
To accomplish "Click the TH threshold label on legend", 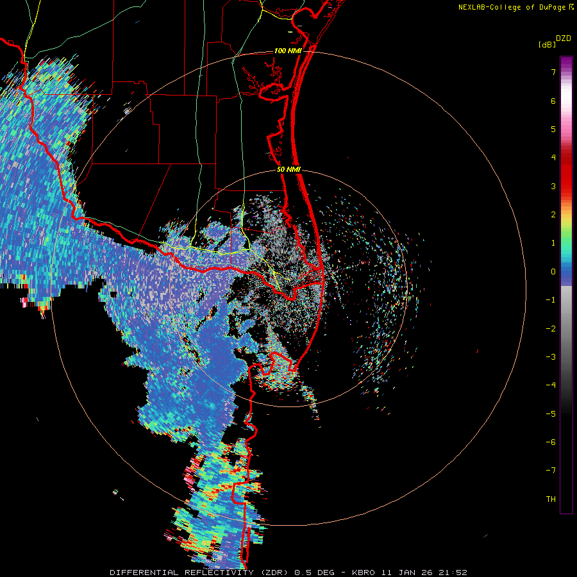I will coord(551,499).
